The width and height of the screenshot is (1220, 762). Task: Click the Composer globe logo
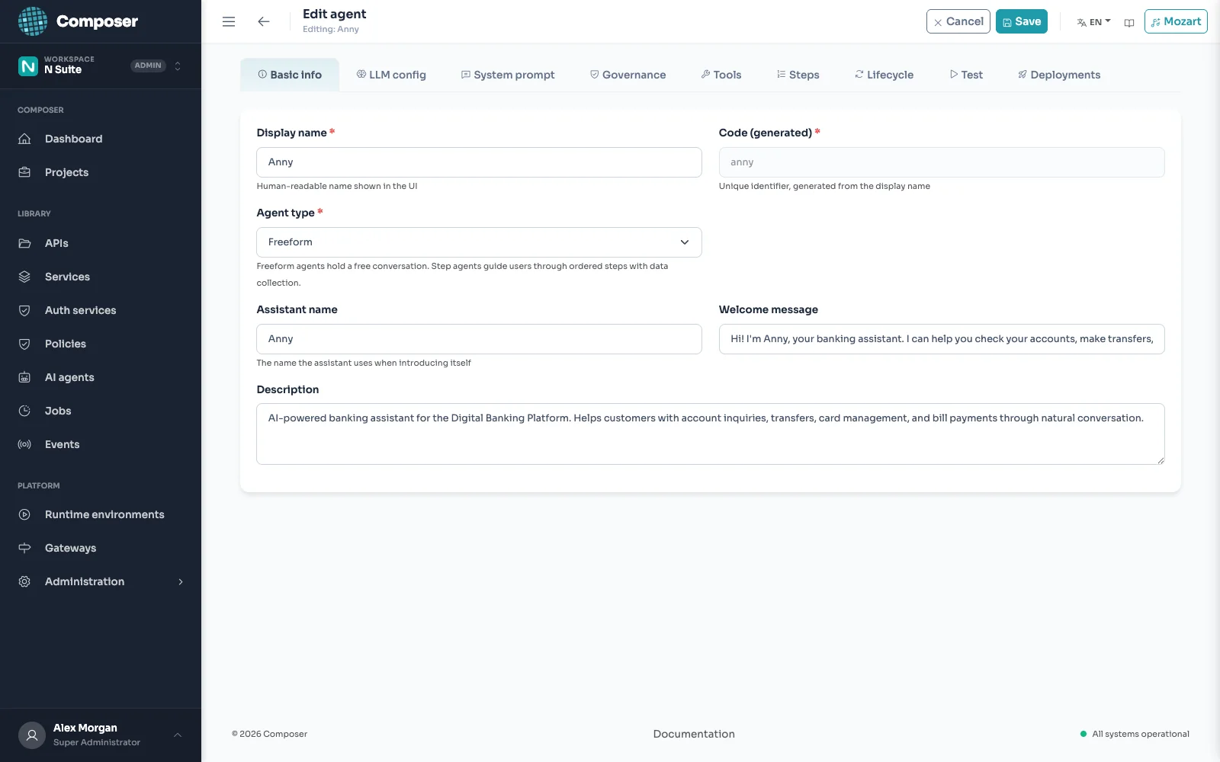click(33, 21)
